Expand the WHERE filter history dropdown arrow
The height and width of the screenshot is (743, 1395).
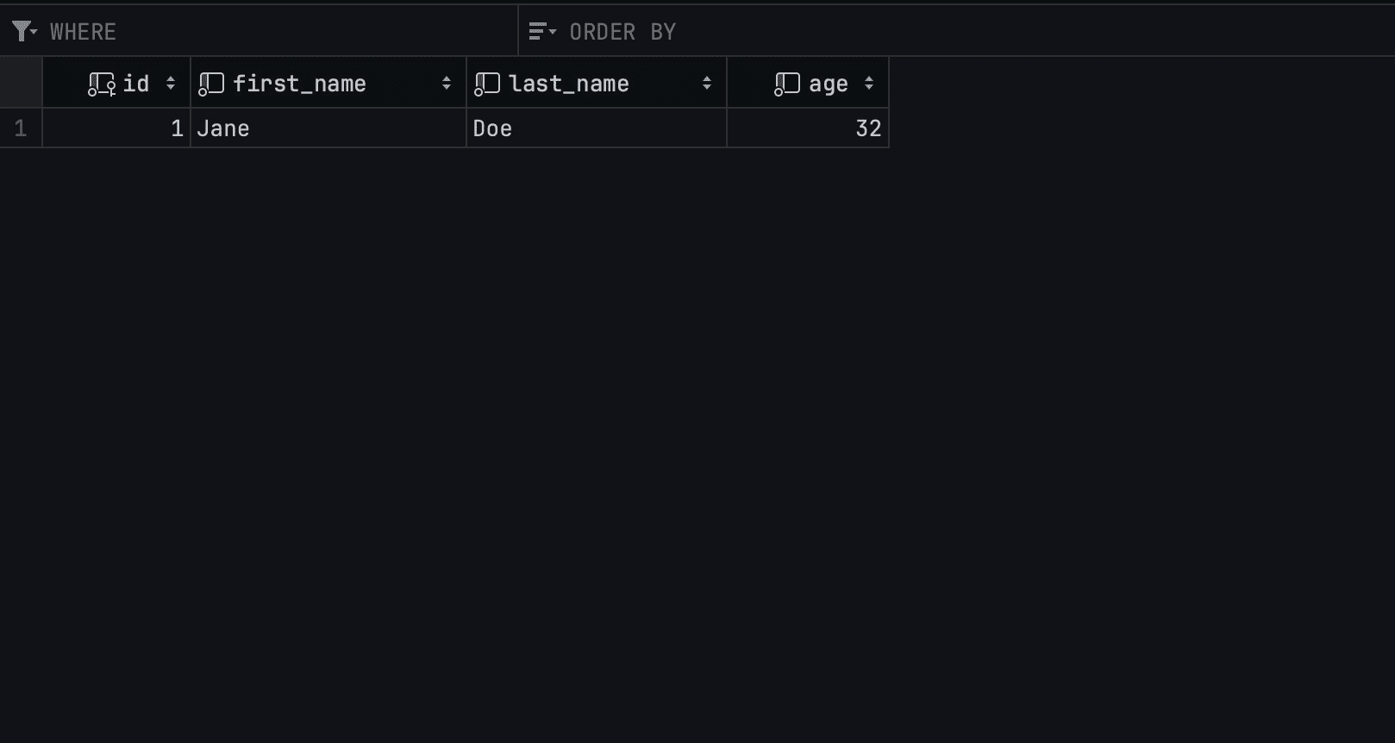[x=34, y=32]
